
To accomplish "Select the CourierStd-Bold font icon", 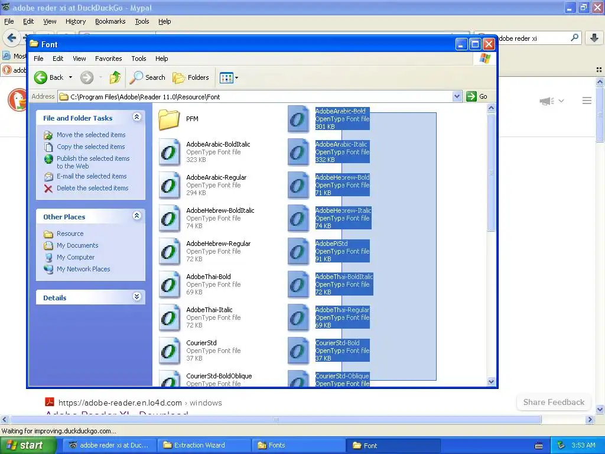I will tap(298, 351).
